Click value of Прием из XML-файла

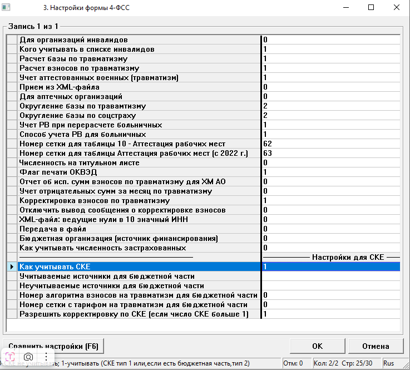[x=330, y=87]
